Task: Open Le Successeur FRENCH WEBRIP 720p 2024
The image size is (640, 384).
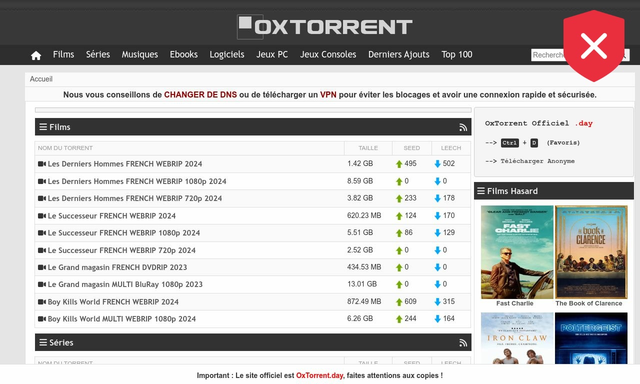Action: (x=122, y=250)
